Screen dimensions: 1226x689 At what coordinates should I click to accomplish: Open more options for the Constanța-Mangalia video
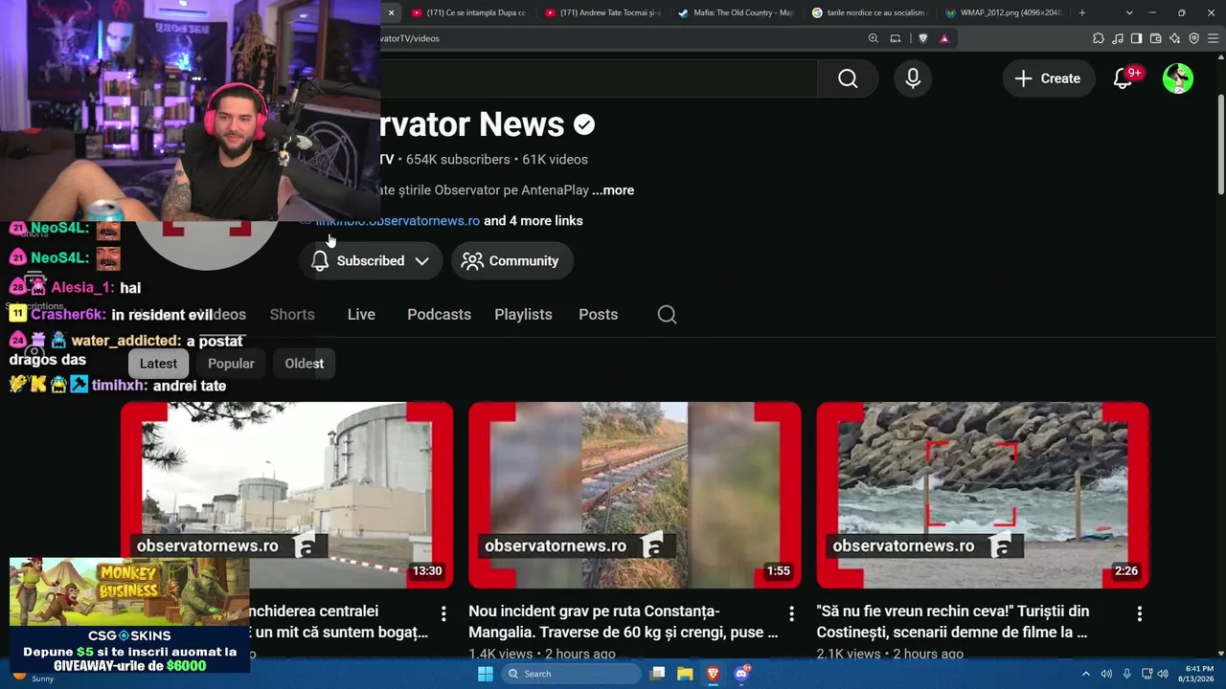[791, 612]
